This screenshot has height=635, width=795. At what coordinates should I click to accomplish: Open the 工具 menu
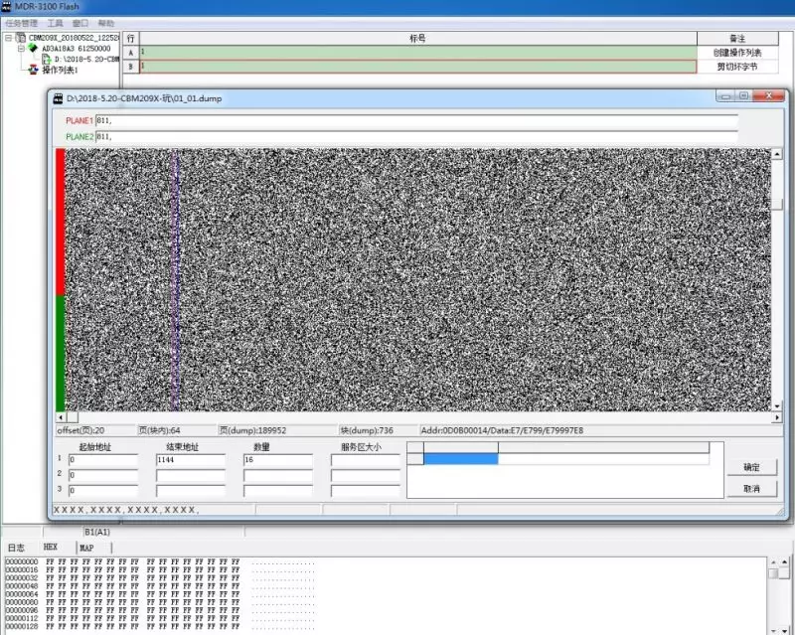coord(55,22)
